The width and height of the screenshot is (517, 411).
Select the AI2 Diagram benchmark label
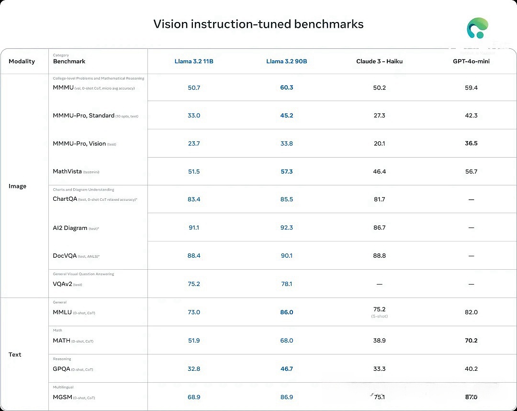(70, 228)
